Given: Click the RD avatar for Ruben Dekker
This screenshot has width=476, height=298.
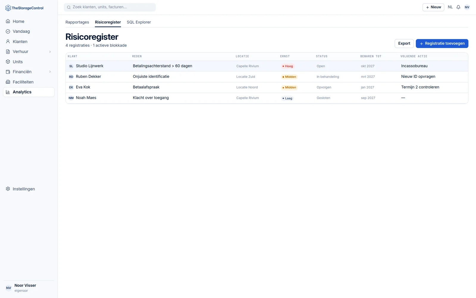Looking at the screenshot, I should coord(71,77).
